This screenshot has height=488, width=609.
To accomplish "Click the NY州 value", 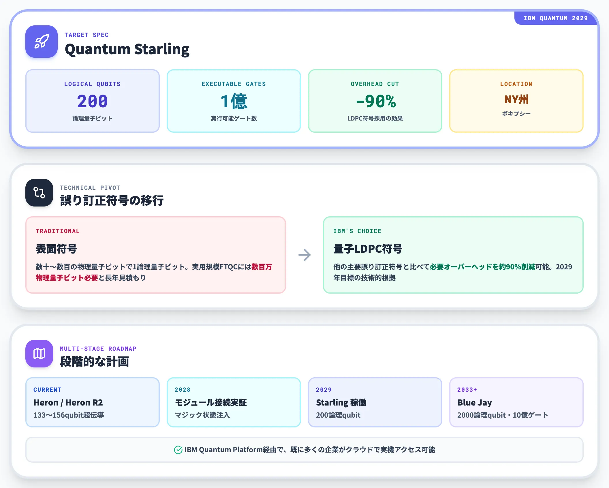I will point(516,99).
